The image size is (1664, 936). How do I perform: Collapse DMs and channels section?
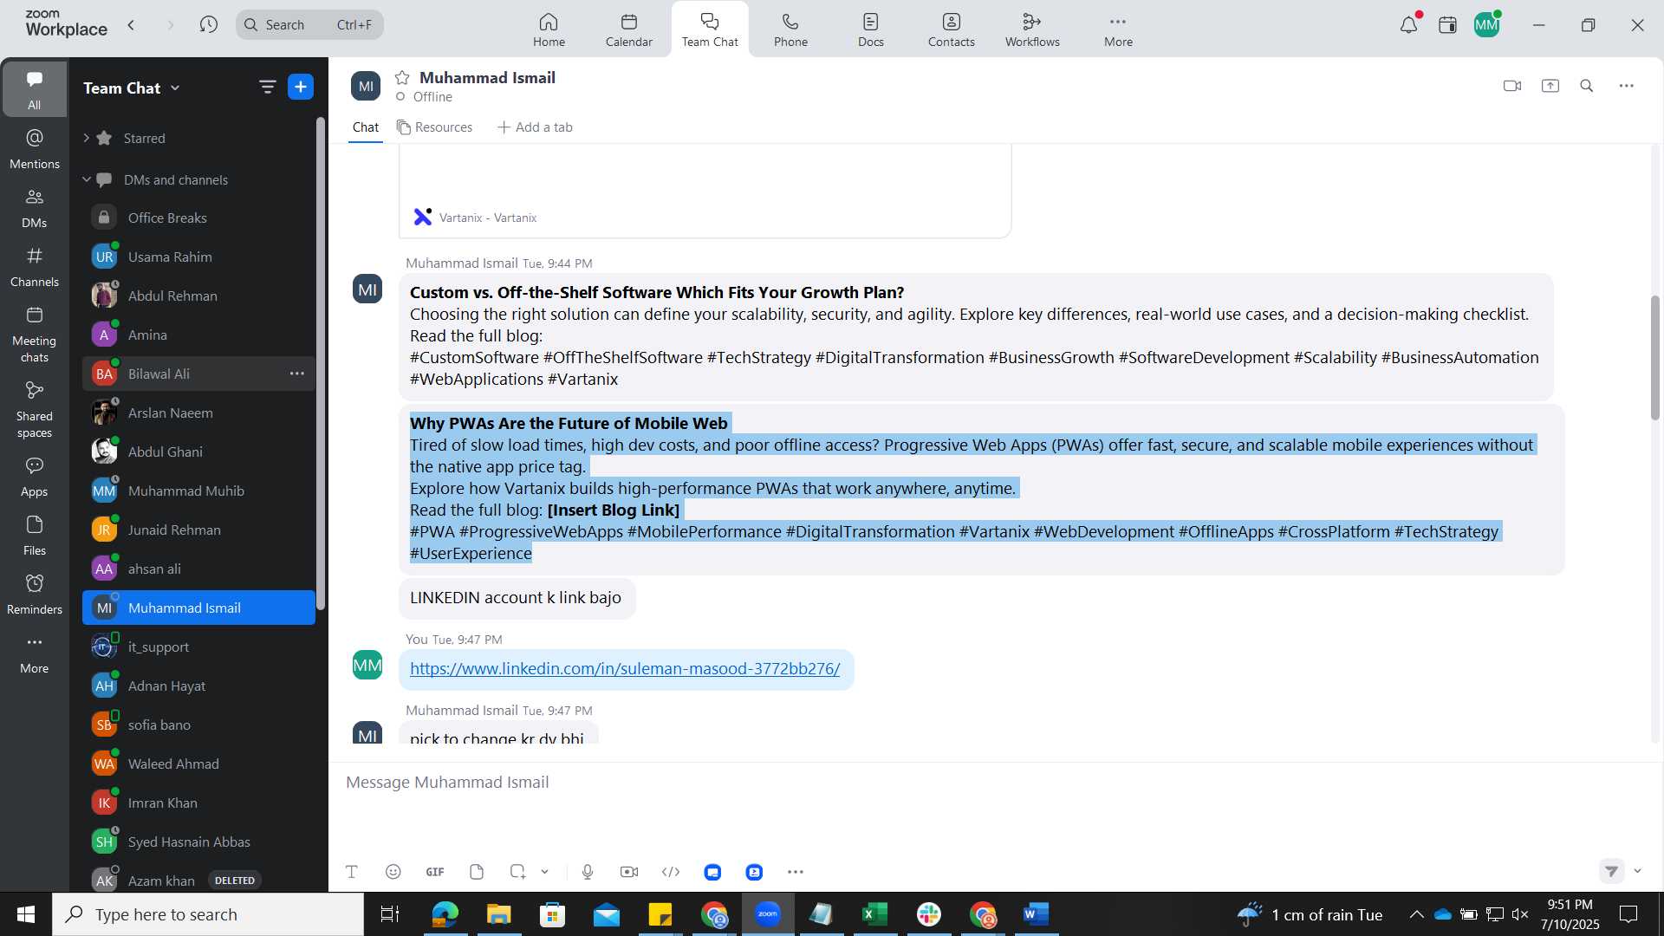[86, 179]
